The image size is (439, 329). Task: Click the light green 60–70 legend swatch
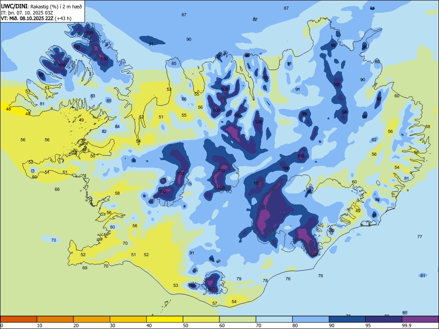click(237, 319)
